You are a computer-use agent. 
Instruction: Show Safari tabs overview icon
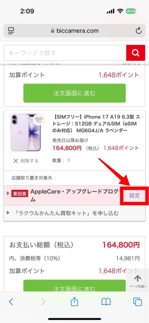(137, 302)
